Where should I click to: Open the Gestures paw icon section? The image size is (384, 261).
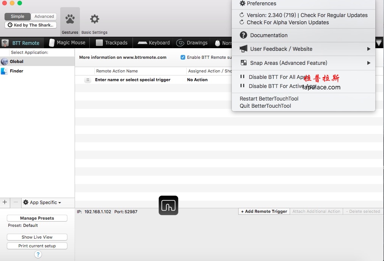point(70,19)
